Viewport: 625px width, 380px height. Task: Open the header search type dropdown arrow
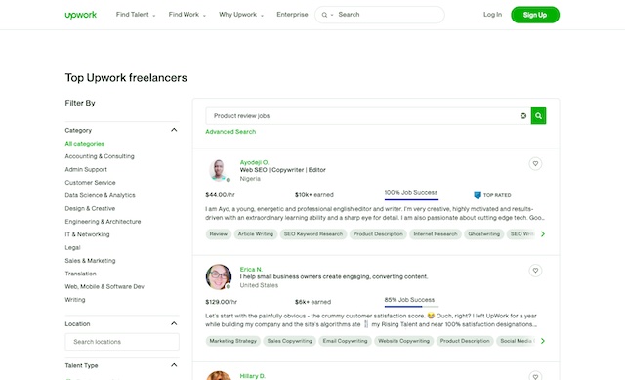pos(332,16)
